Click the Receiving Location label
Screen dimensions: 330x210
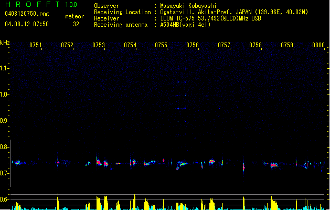tap(122, 12)
